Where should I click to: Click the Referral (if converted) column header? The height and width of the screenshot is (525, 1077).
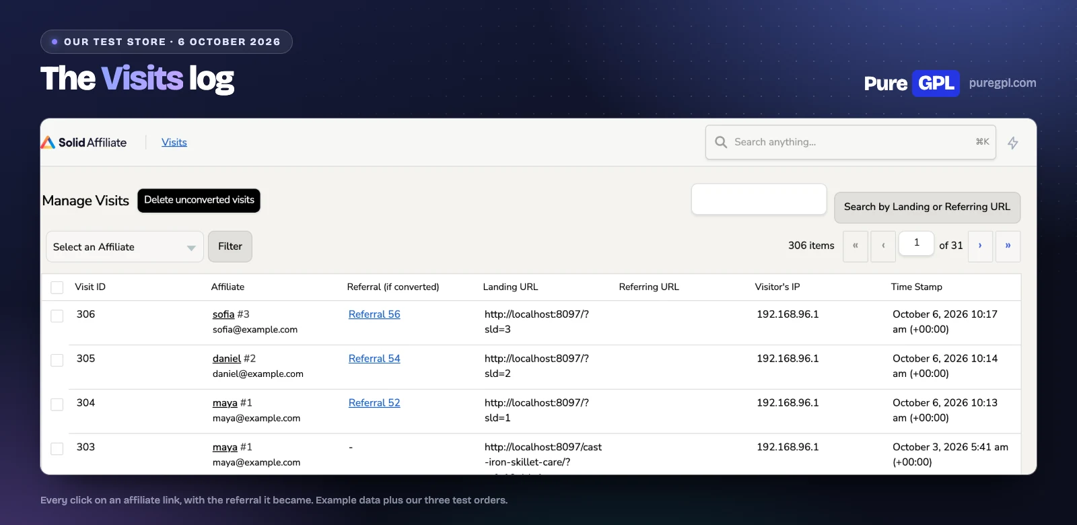pyautogui.click(x=393, y=287)
